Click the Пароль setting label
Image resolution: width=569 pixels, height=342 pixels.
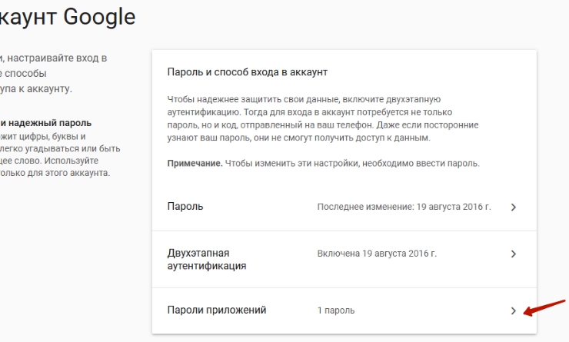185,207
